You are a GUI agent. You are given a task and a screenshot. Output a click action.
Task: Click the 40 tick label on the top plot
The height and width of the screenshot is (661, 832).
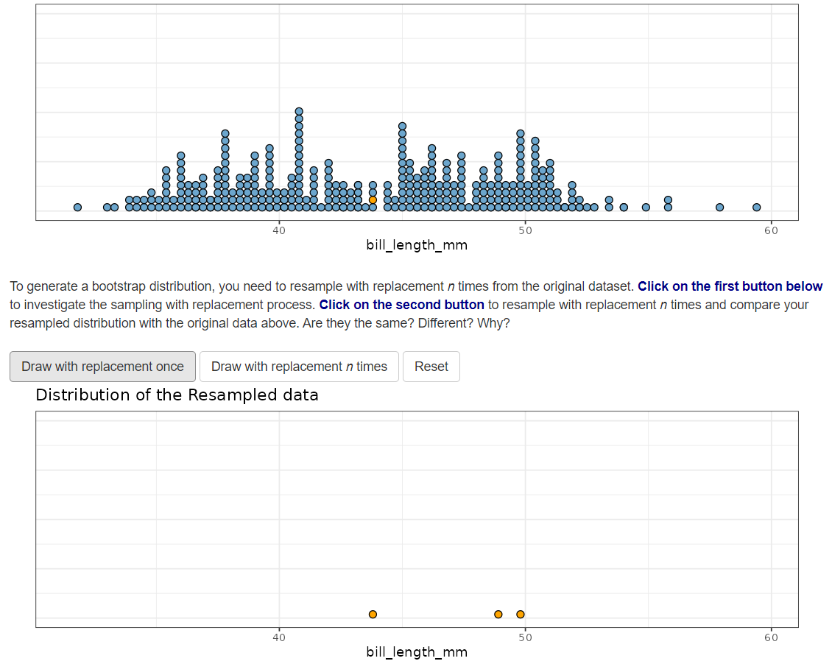coord(279,230)
